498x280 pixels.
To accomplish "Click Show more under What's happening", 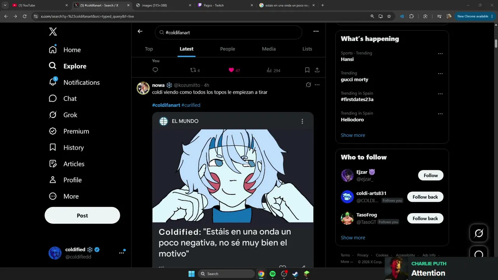I will pyautogui.click(x=353, y=135).
